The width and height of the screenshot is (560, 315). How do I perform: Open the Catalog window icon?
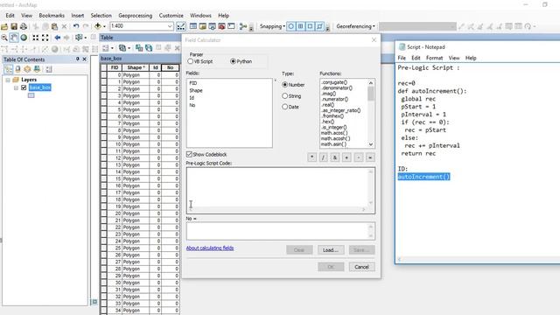[x=202, y=26]
